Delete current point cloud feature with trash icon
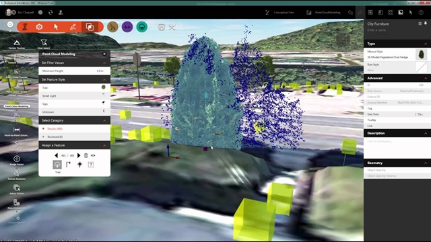Screen dimensions: 431x242 click(x=86, y=155)
